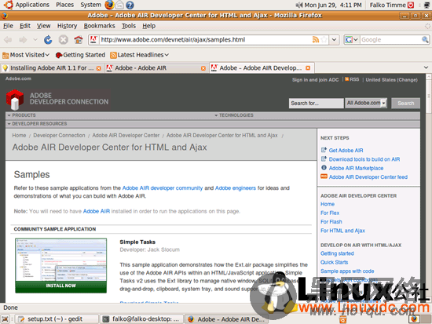The image size is (432, 324).
Task: Click the Getting Started bookmark
Action: point(80,55)
